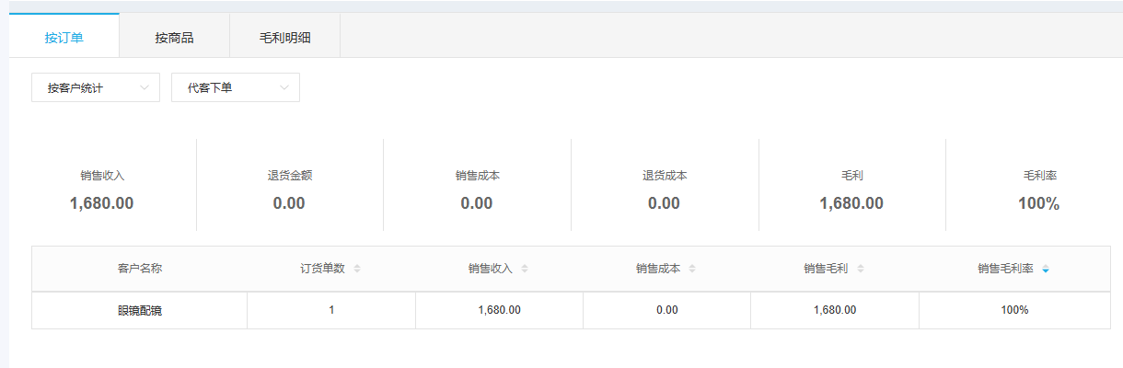Click the 客户名称 column header
This screenshot has height=368, width=1123.
(140, 269)
